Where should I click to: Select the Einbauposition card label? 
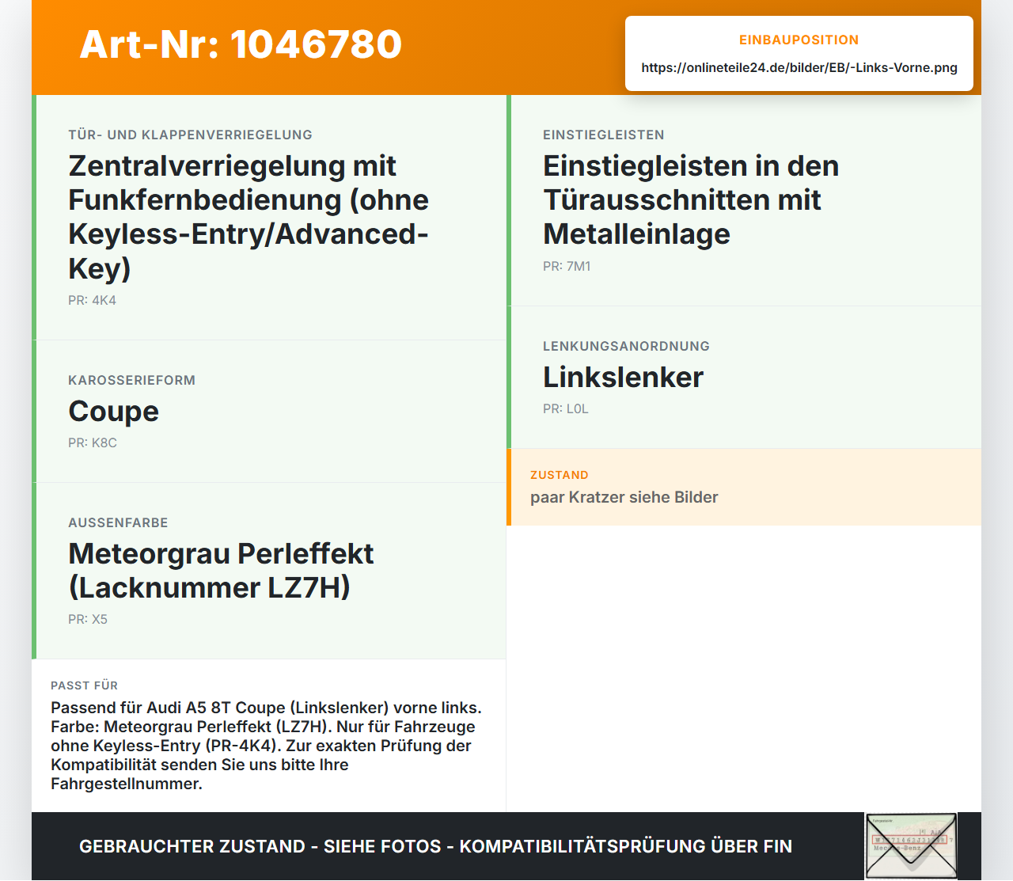(799, 40)
